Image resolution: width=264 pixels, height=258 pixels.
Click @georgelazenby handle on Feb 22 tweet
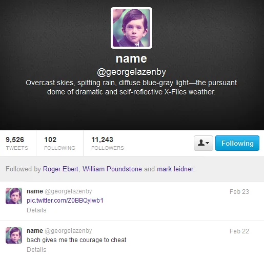click(68, 231)
